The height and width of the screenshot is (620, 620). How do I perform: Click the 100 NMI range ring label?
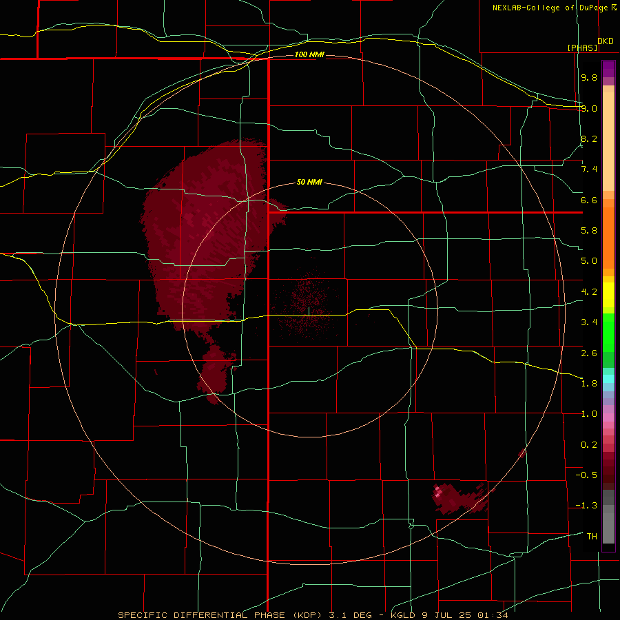pos(309,54)
